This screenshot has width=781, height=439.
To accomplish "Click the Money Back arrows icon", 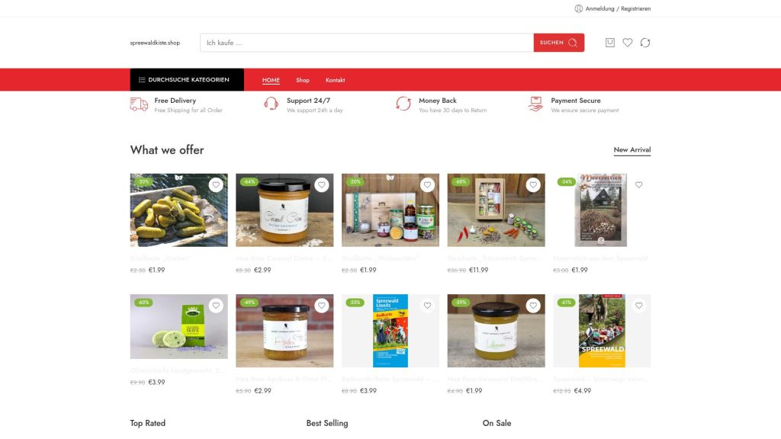I will click(403, 104).
